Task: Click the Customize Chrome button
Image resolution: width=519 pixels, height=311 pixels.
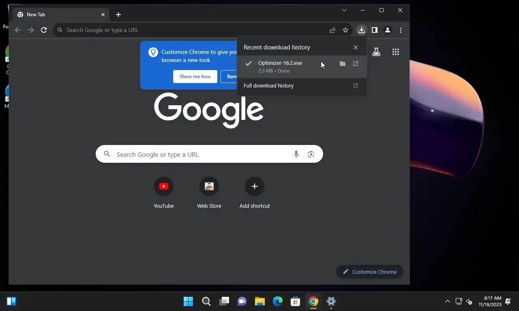Action: pos(369,272)
